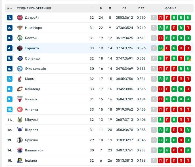Sort standings by ПРТ percentage column
This screenshot has height=167, width=195.
point(141,9)
